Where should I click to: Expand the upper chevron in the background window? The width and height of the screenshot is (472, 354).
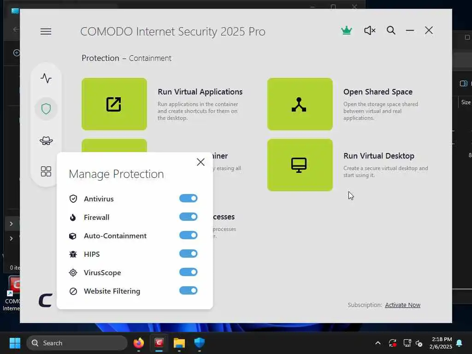[11, 224]
